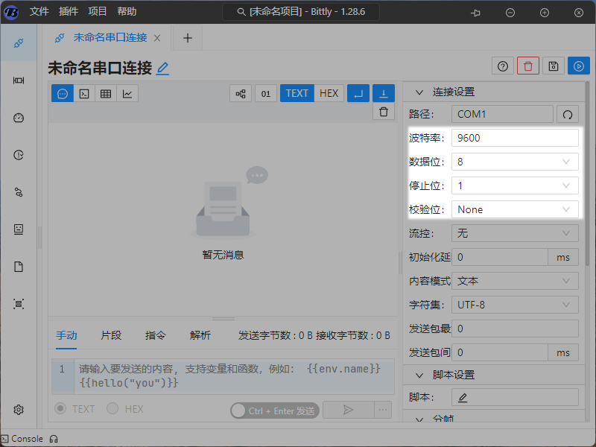Switch to terminal view in message toolbar
596x447 pixels.
[84, 93]
